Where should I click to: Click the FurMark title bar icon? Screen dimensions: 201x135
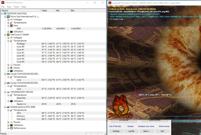coord(110,3)
